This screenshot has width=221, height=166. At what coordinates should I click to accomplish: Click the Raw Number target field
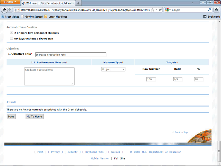(151, 79)
